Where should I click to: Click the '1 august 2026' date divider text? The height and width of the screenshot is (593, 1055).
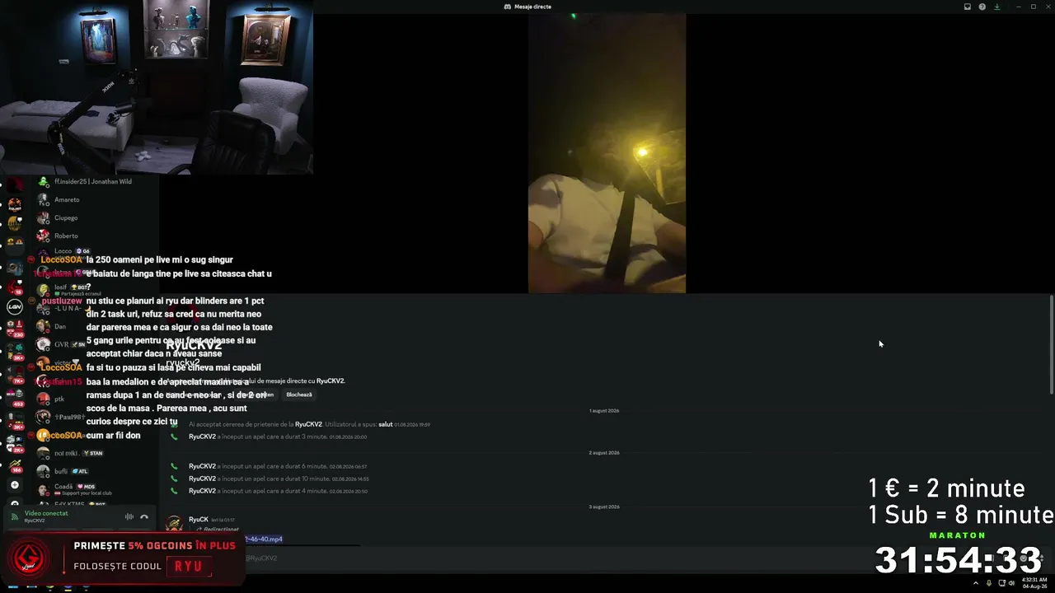coord(604,411)
